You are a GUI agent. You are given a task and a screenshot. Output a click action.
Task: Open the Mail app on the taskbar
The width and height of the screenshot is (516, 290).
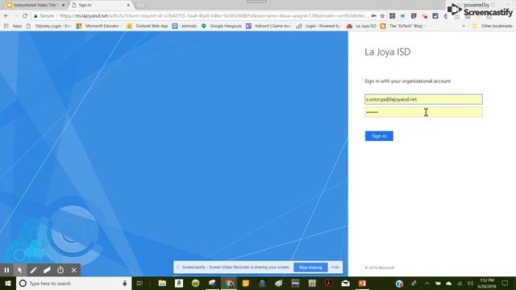(346, 283)
